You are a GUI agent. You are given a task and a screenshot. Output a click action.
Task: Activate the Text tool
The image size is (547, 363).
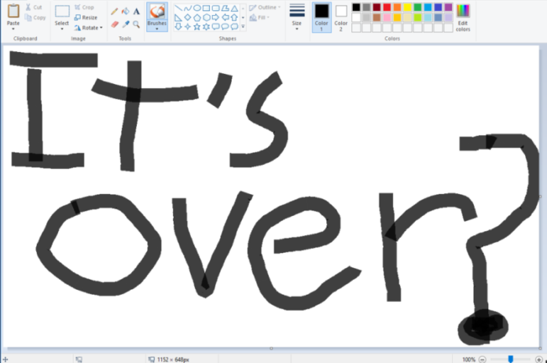[137, 12]
